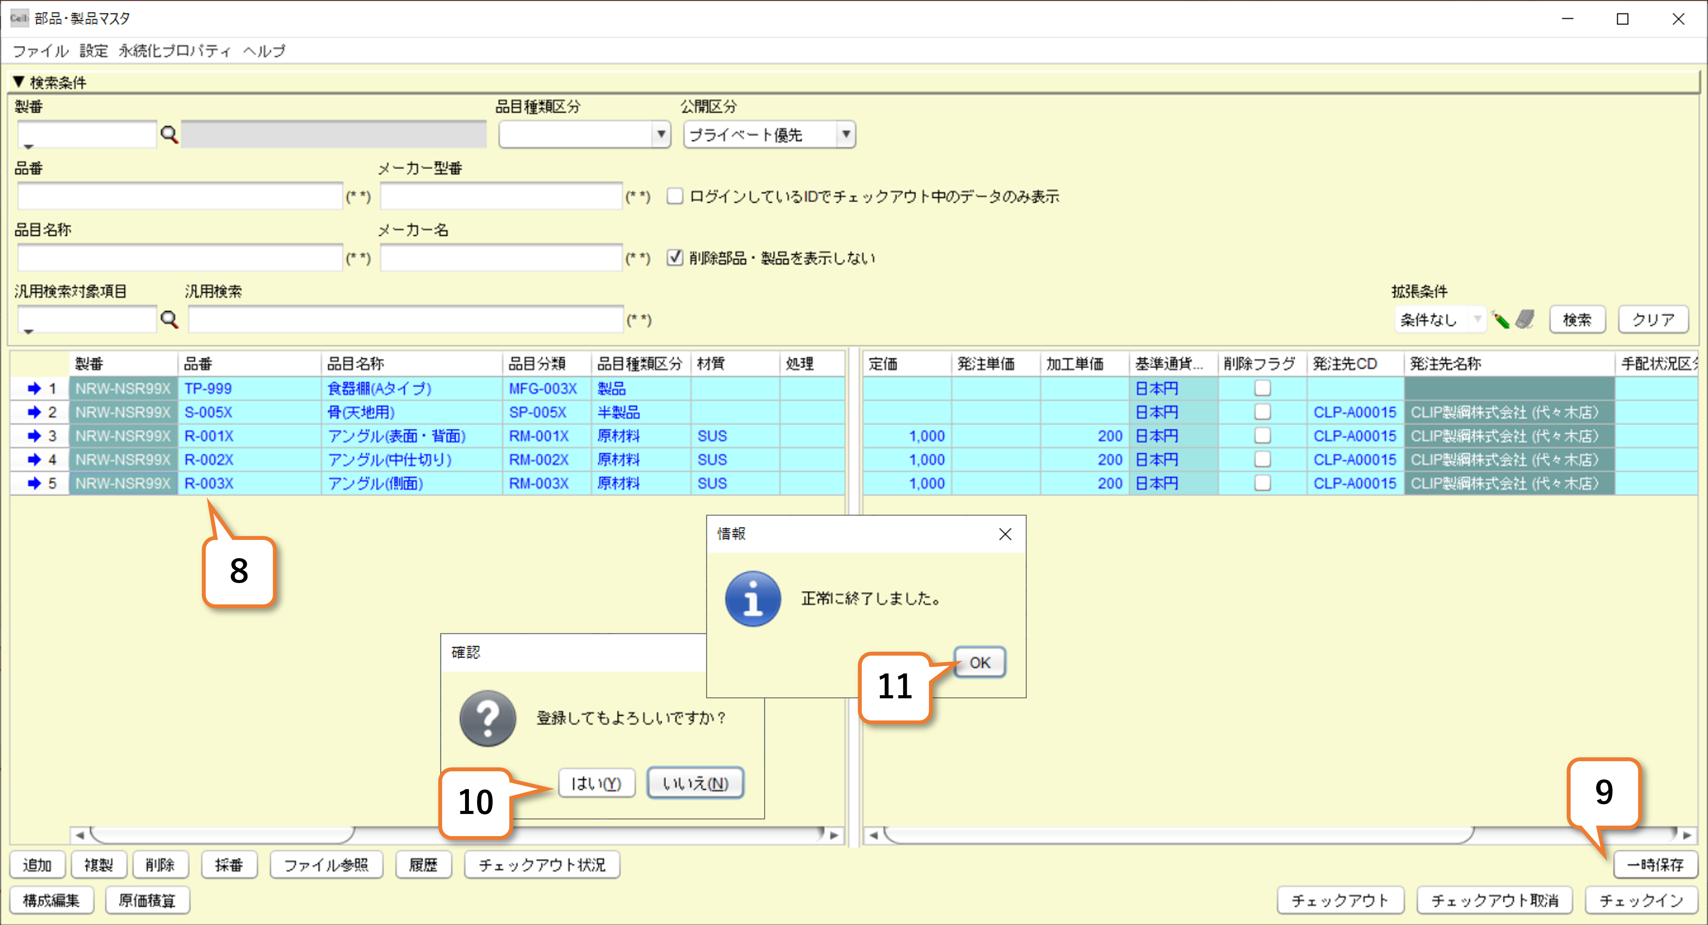Click the チェックアウト状況 button
The width and height of the screenshot is (1708, 925).
(x=542, y=865)
